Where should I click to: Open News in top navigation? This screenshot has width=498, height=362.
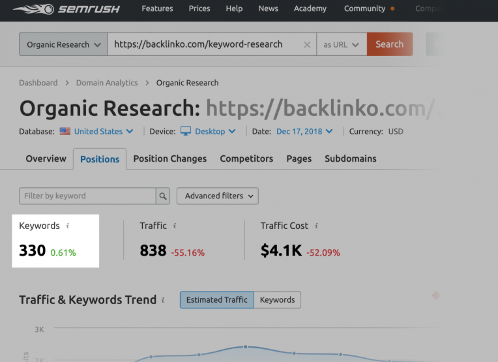[x=268, y=8]
